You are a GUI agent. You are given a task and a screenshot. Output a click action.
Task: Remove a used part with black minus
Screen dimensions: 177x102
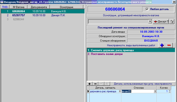tap(95, 84)
